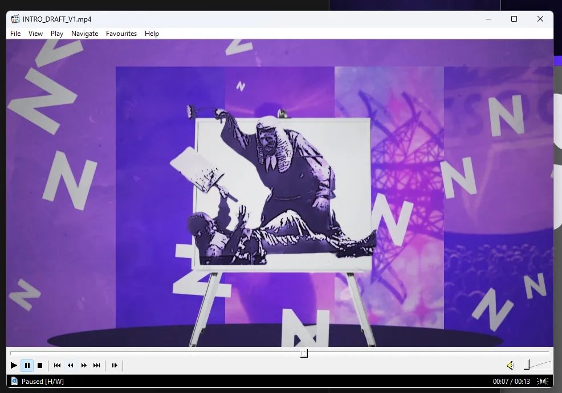Click the INTRO_DRAFT_V1.mp4 window title
The image size is (562, 393).
57,19
